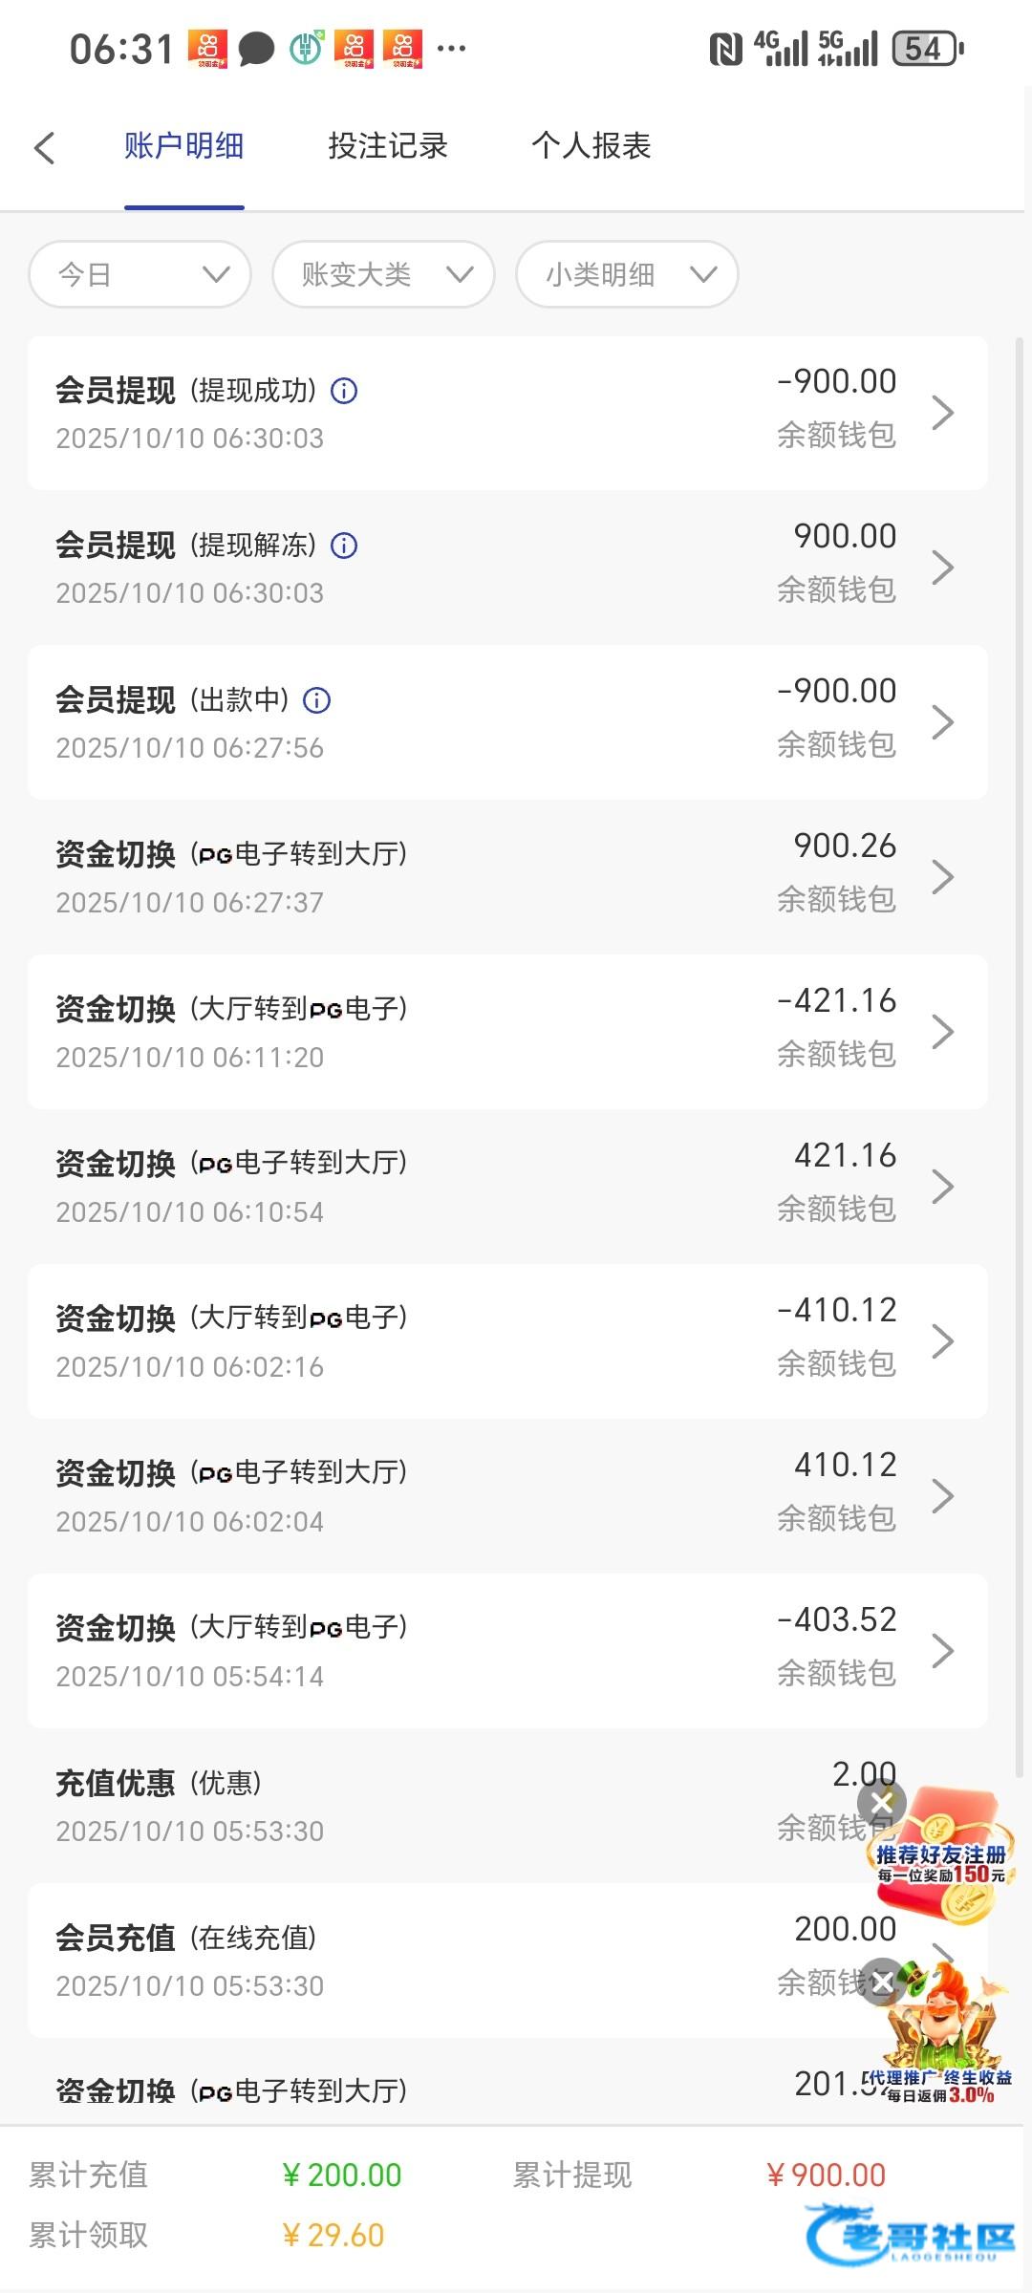Viewport: 1032px width, 2293px height.
Task: Open chevron for -403.52 transfer entry
Action: 942,1651
